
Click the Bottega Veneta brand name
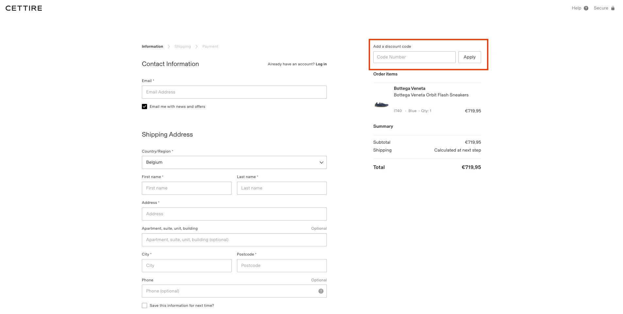click(x=410, y=89)
